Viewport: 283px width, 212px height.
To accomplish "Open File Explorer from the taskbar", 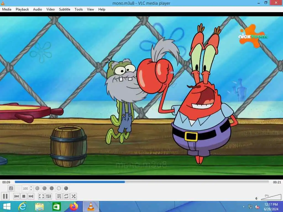I will (x=40, y=206).
